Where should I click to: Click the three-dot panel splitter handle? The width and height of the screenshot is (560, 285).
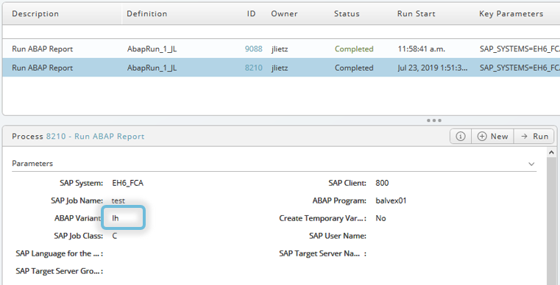pos(434,120)
